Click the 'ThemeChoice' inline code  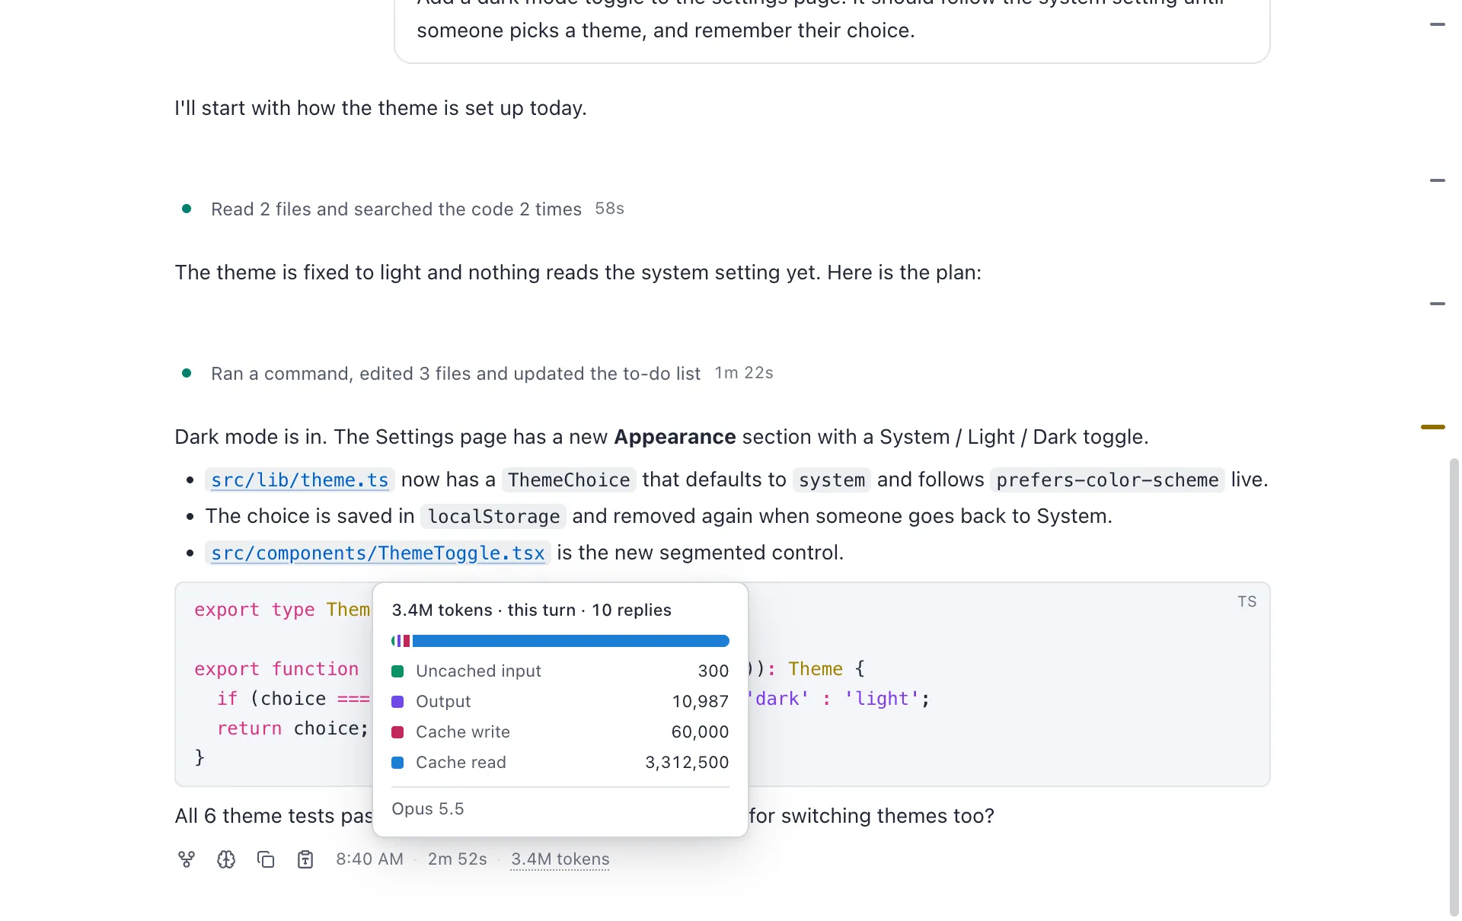[x=569, y=480]
